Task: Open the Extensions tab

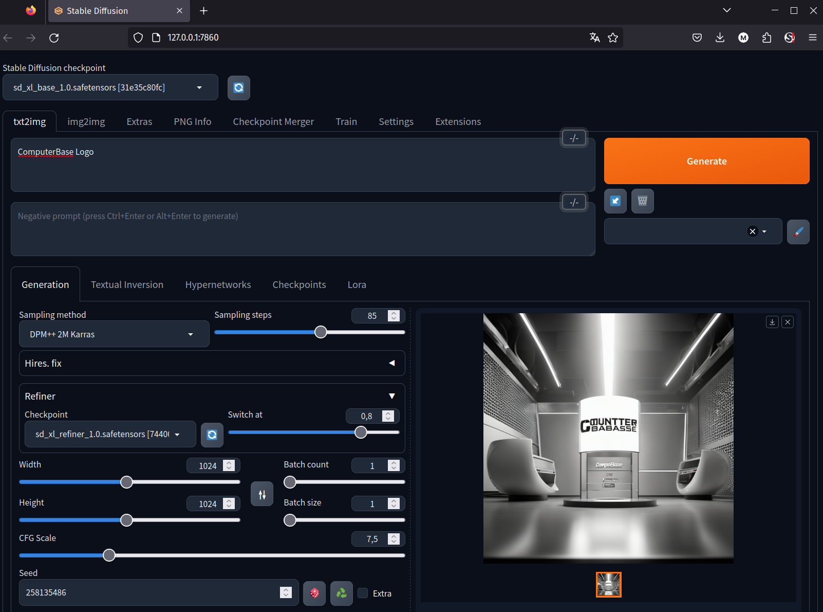Action: click(458, 122)
